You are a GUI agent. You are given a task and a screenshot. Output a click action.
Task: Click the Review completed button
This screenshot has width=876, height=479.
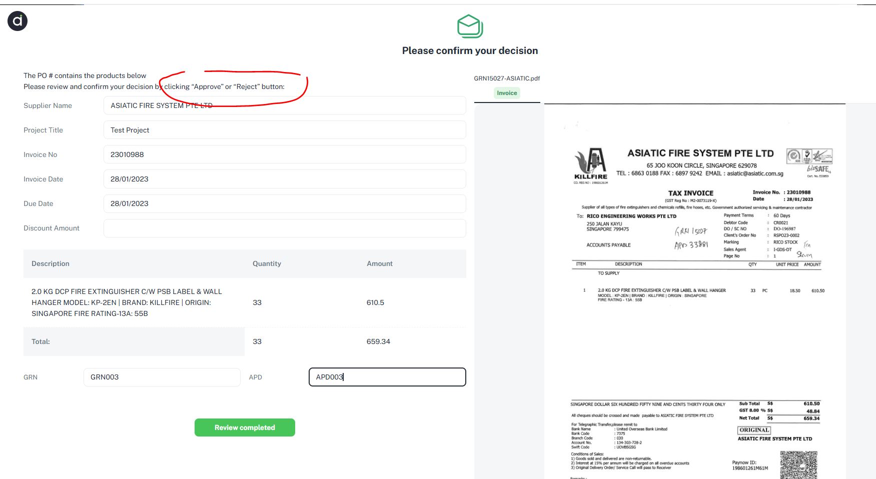point(245,427)
